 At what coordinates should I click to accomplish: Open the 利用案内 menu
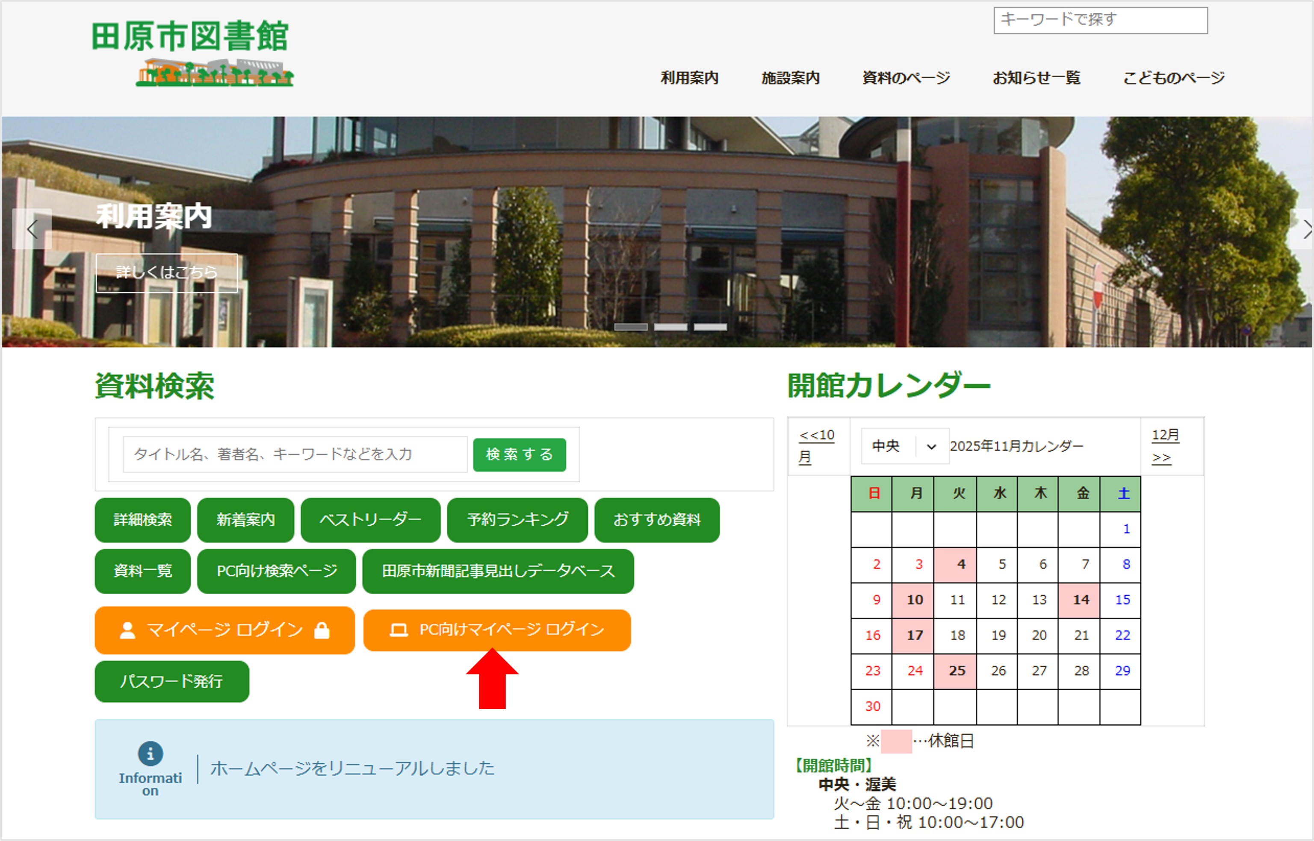click(690, 79)
